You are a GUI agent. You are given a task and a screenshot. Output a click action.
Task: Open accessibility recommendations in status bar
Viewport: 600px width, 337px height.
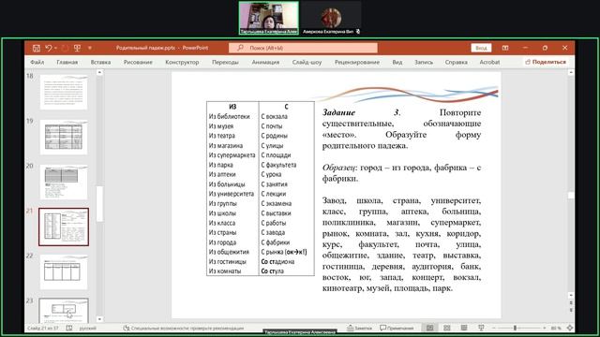point(184,328)
